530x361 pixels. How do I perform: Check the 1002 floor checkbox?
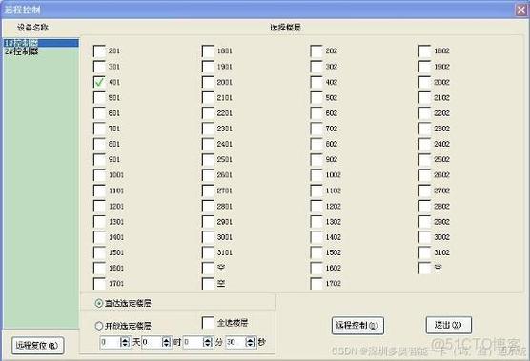pos(316,175)
